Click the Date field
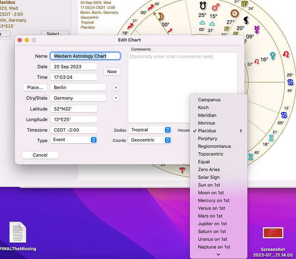The image size is (296, 259). coord(74,67)
